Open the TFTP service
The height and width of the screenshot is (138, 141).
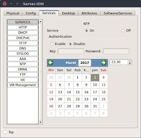[x=23, y=43]
